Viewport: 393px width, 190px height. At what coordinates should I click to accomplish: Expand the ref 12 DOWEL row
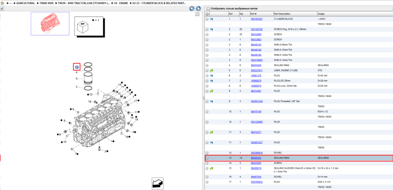pos(207,153)
